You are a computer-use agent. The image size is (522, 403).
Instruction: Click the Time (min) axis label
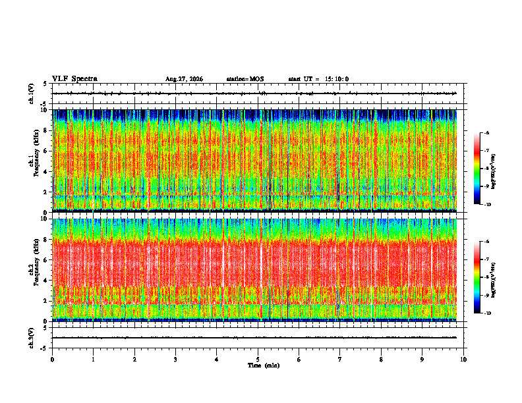coord(264,365)
